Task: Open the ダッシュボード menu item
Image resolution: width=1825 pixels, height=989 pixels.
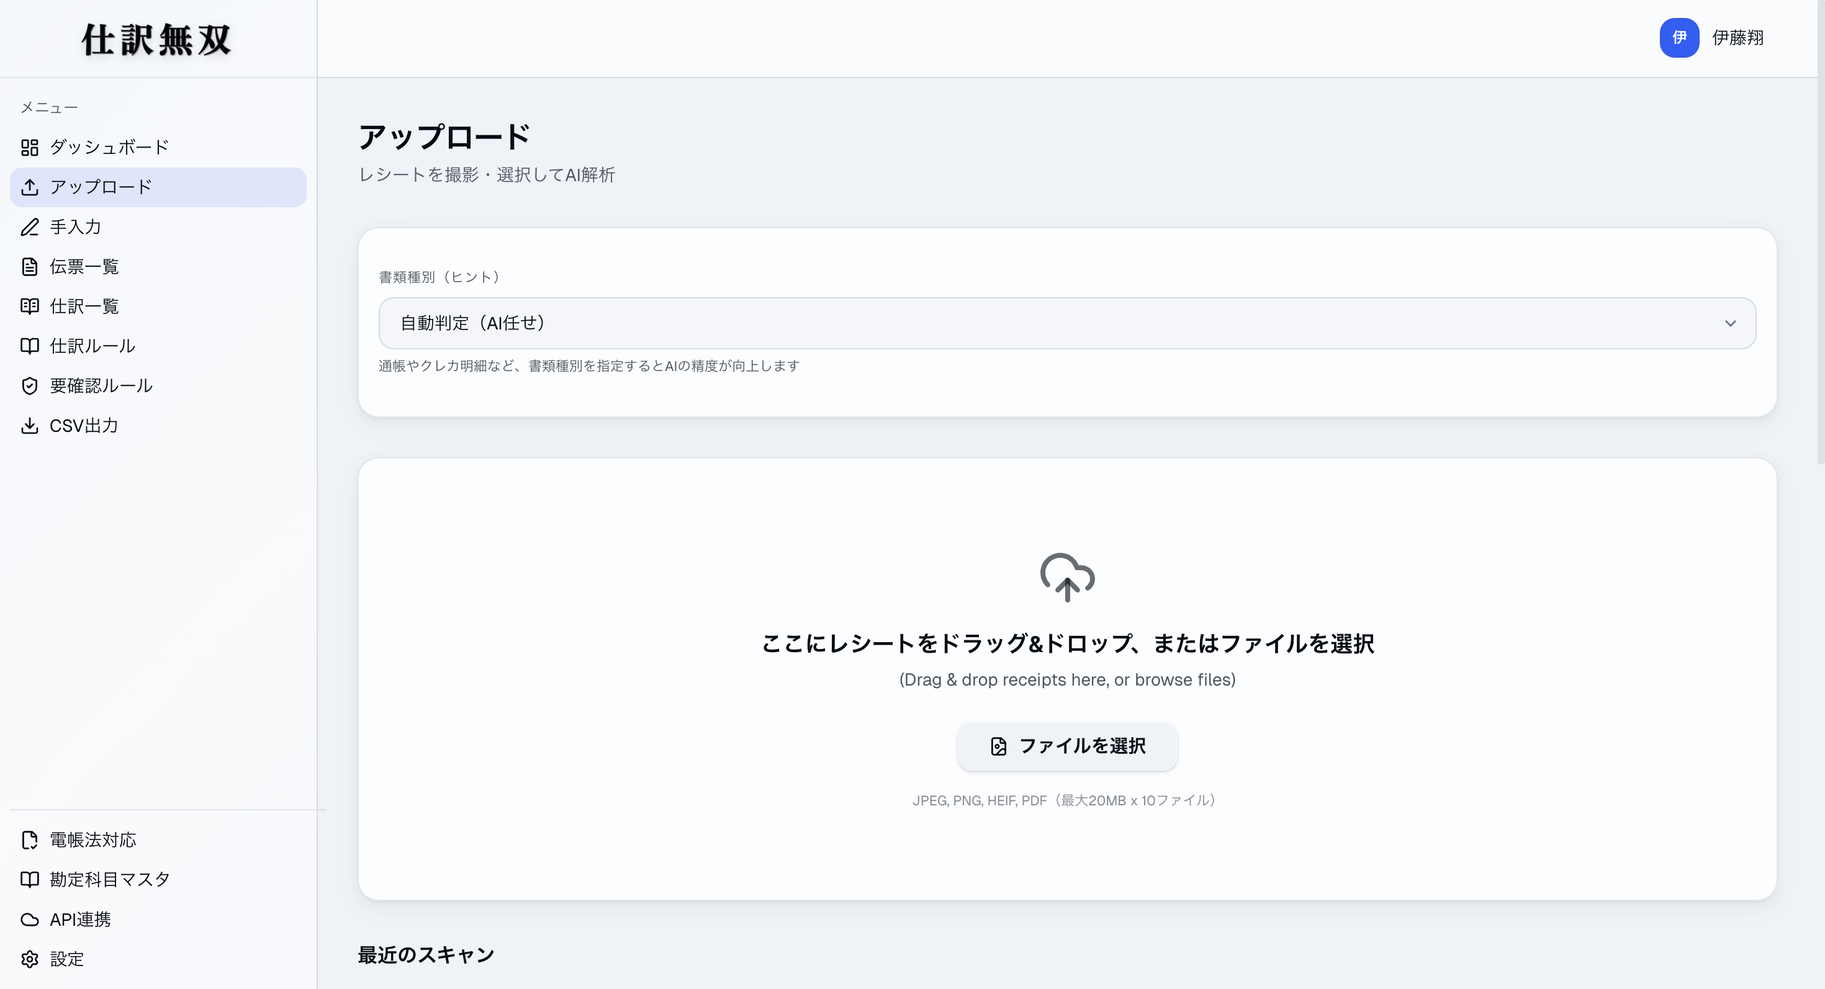Action: pos(158,147)
